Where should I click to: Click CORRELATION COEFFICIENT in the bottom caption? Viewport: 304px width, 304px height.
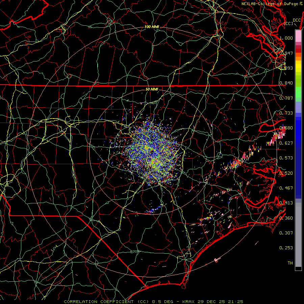(99, 302)
